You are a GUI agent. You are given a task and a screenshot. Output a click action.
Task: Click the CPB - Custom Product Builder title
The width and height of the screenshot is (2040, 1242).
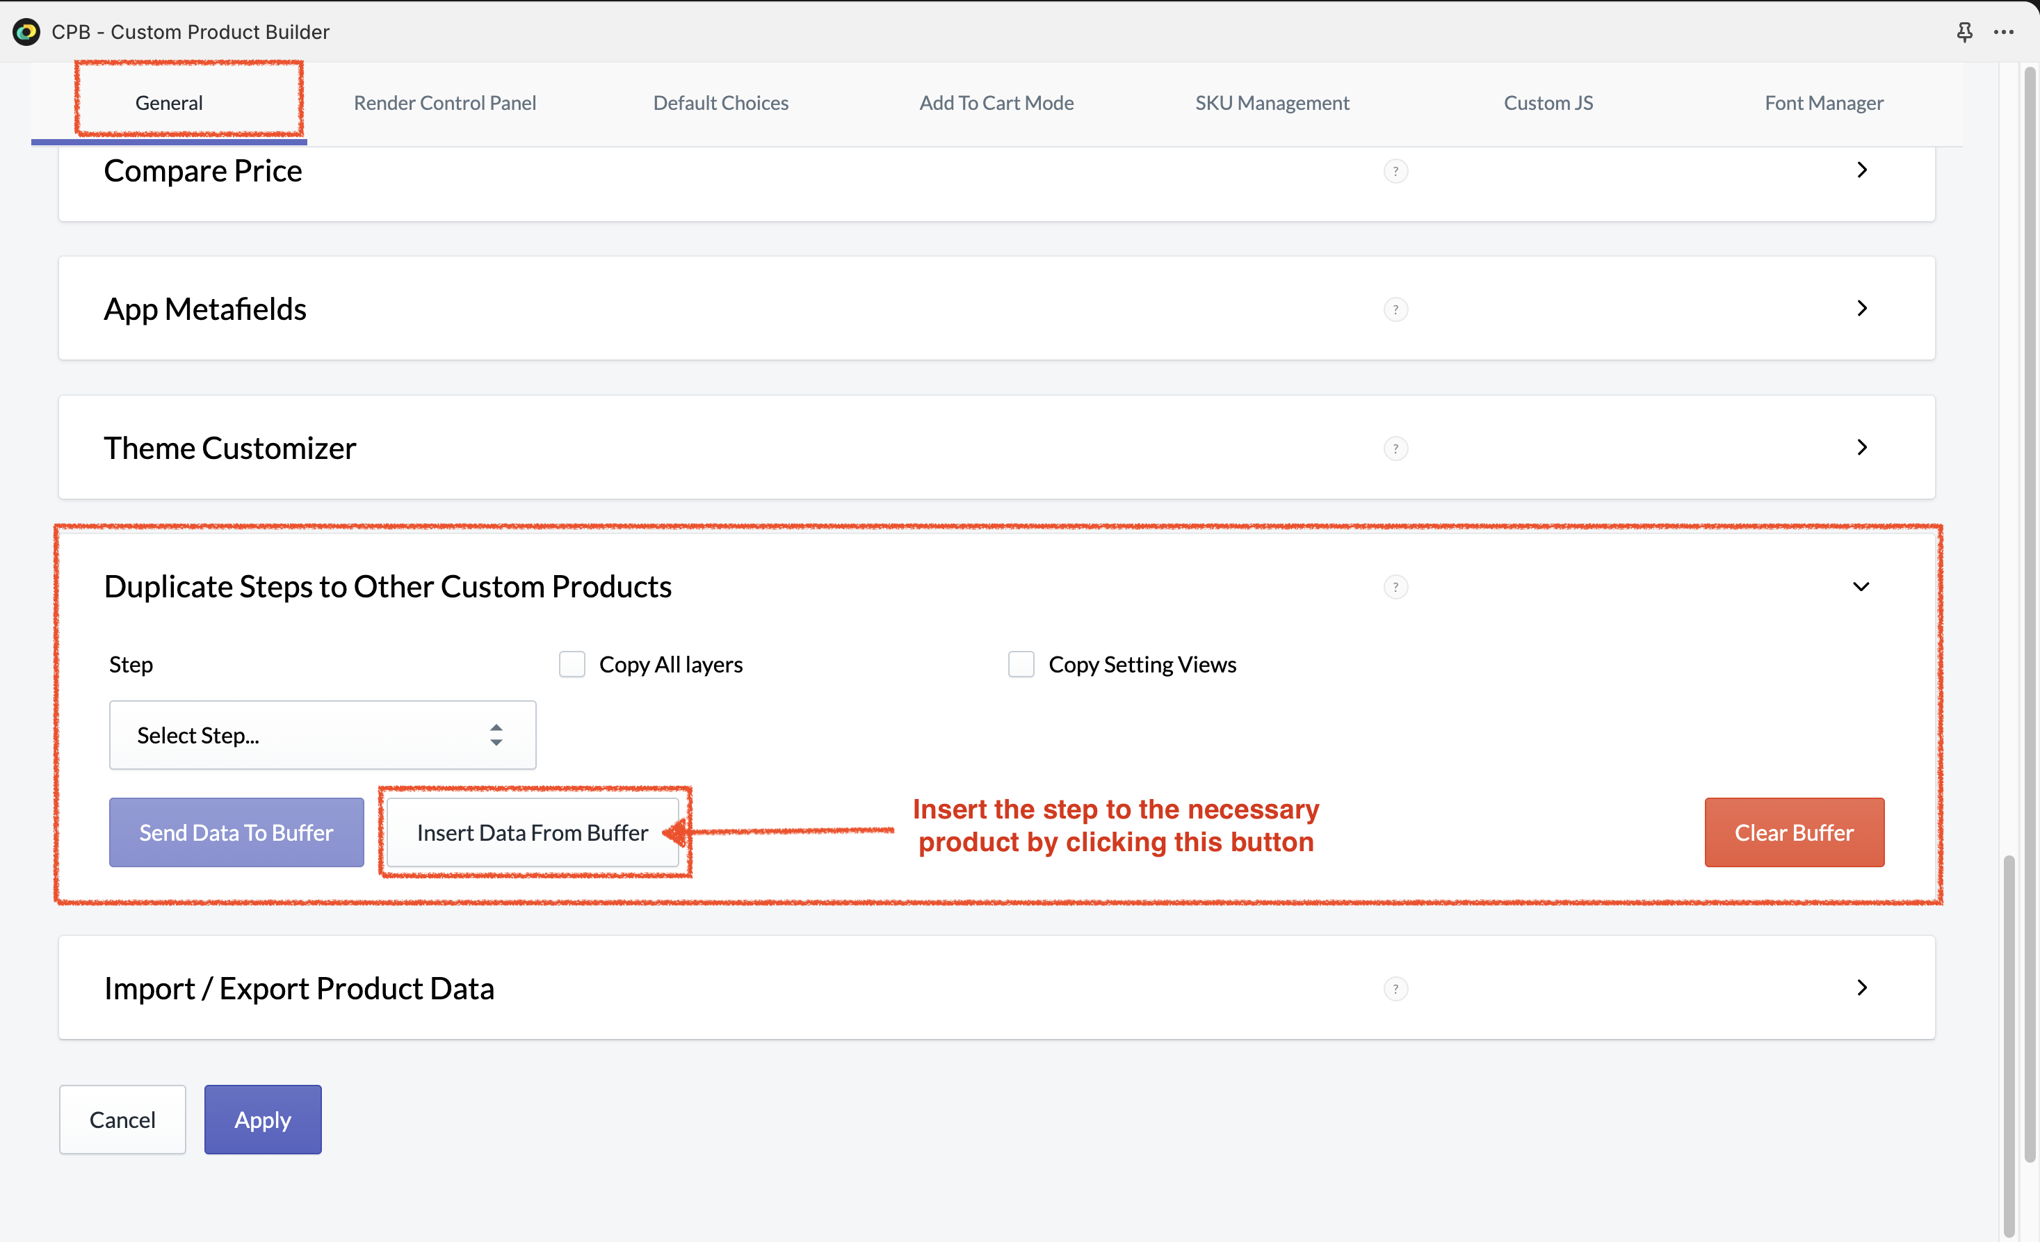click(x=191, y=32)
